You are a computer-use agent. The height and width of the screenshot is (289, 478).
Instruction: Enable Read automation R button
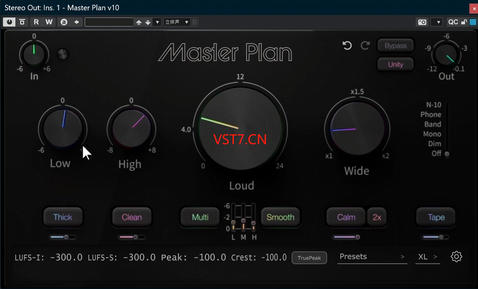pyautogui.click(x=36, y=22)
